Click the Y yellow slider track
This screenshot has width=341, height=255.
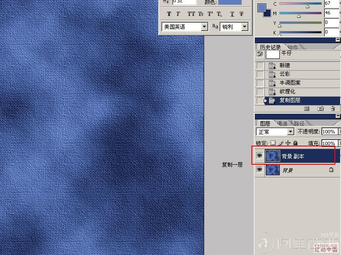tap(300, 23)
